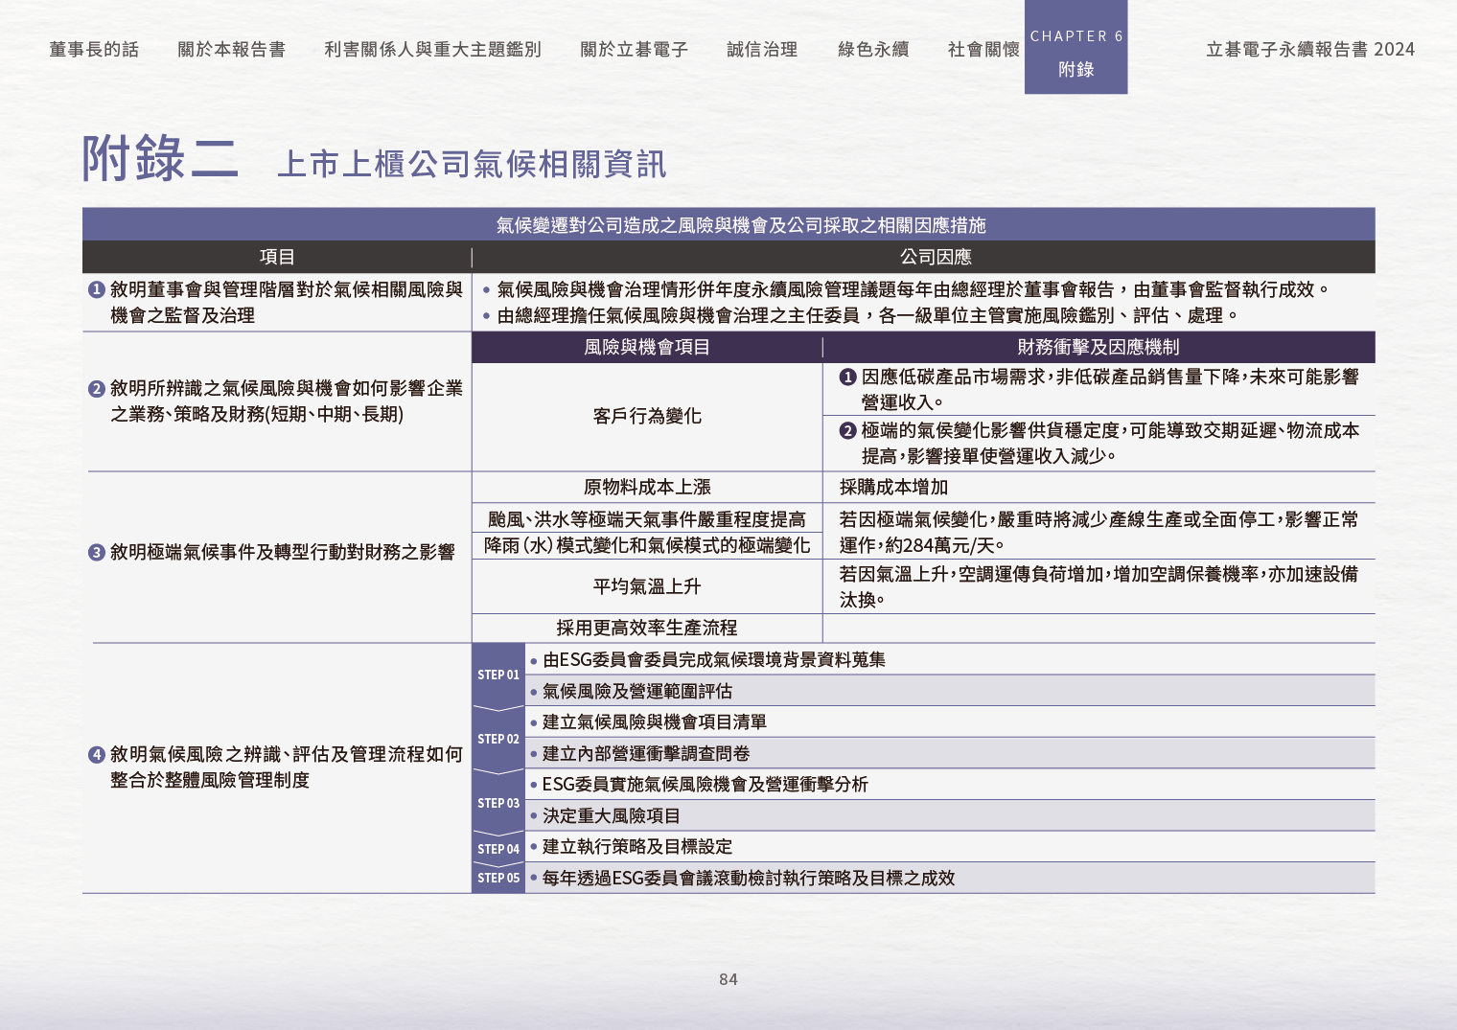The width and height of the screenshot is (1457, 1030).
Task: Select the 關於立碁電子 tab
Action: point(634,49)
